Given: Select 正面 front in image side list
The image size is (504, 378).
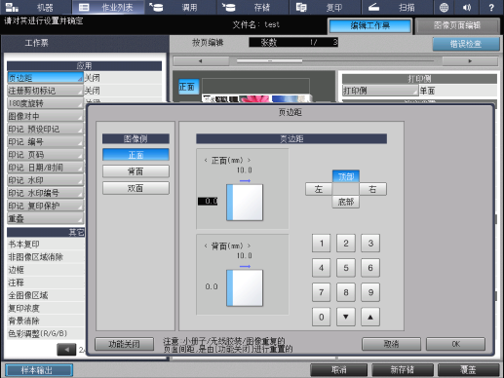Looking at the screenshot, I should click(136, 155).
